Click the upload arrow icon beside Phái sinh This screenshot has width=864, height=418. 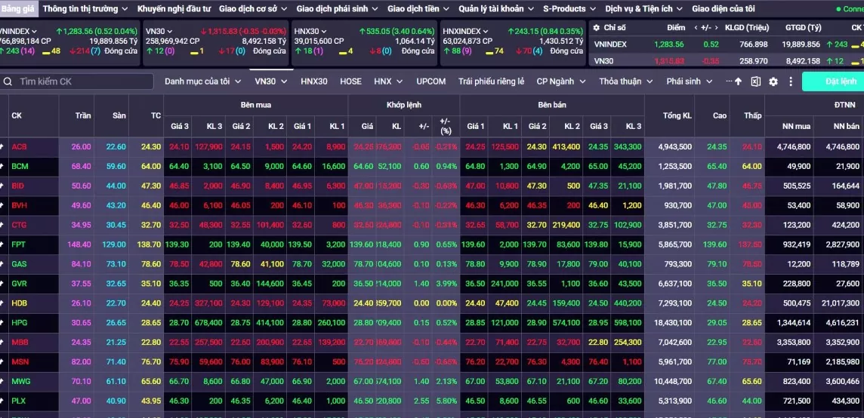(739, 81)
